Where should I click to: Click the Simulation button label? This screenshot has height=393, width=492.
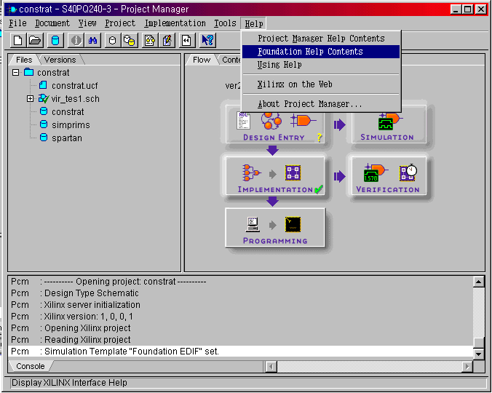[x=387, y=137]
